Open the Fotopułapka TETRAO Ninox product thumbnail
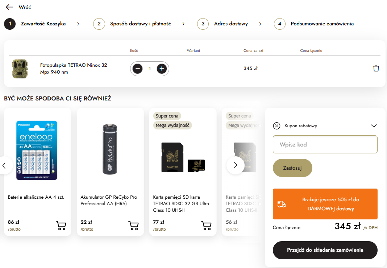 (20, 69)
